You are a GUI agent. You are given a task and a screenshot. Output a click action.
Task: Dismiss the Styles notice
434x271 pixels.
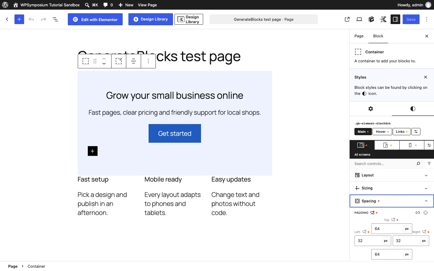[x=426, y=77]
